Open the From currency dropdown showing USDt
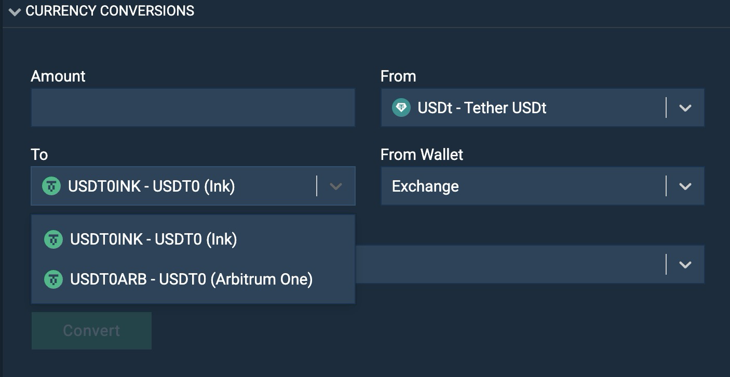Image resolution: width=730 pixels, height=377 pixels. 543,107
